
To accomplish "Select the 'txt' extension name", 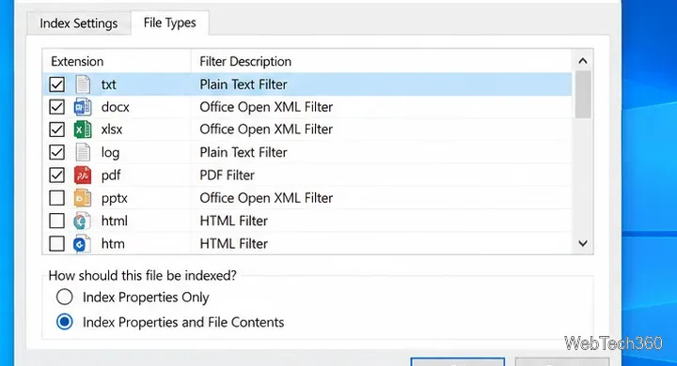I will pyautogui.click(x=108, y=84).
